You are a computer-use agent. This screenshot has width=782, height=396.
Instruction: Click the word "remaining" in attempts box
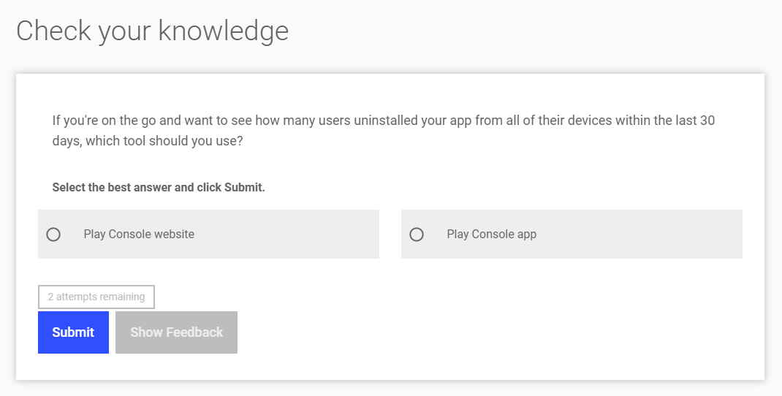[x=122, y=297]
